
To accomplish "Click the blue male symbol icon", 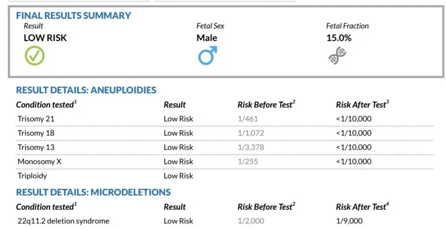I will pyautogui.click(x=207, y=55).
